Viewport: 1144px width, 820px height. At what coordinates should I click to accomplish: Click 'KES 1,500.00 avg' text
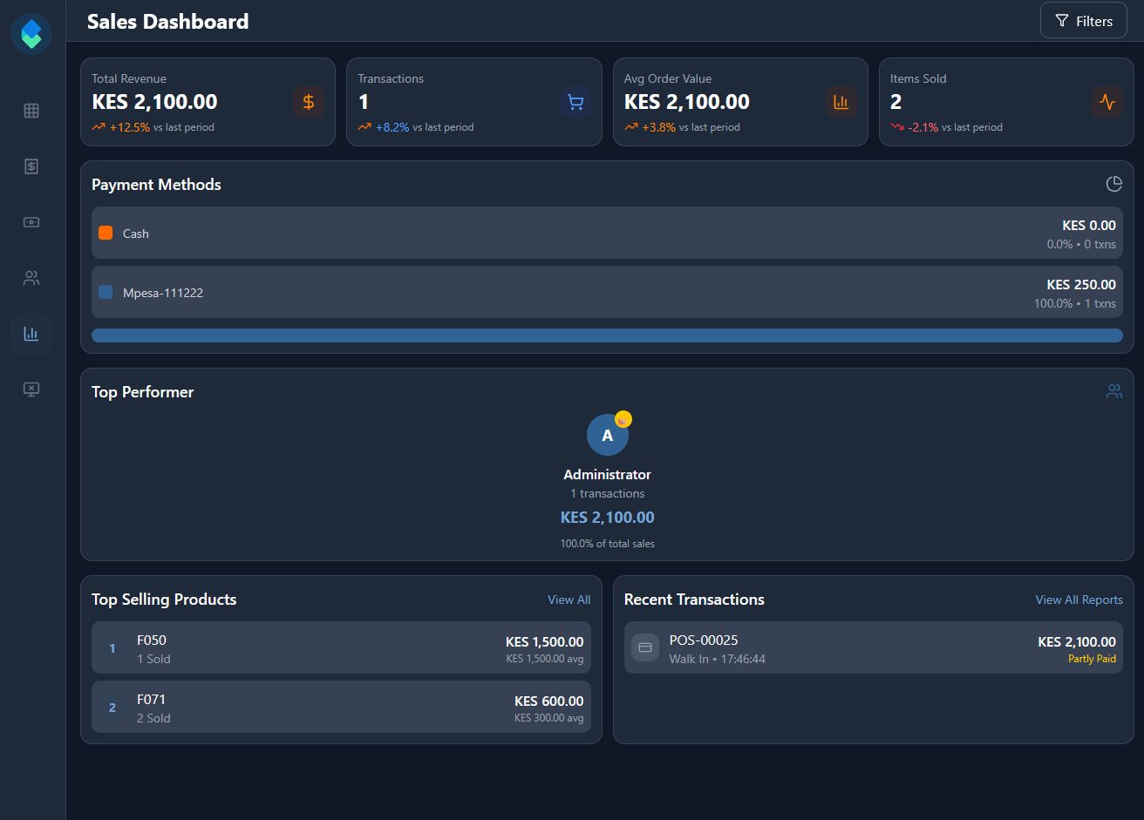click(545, 659)
